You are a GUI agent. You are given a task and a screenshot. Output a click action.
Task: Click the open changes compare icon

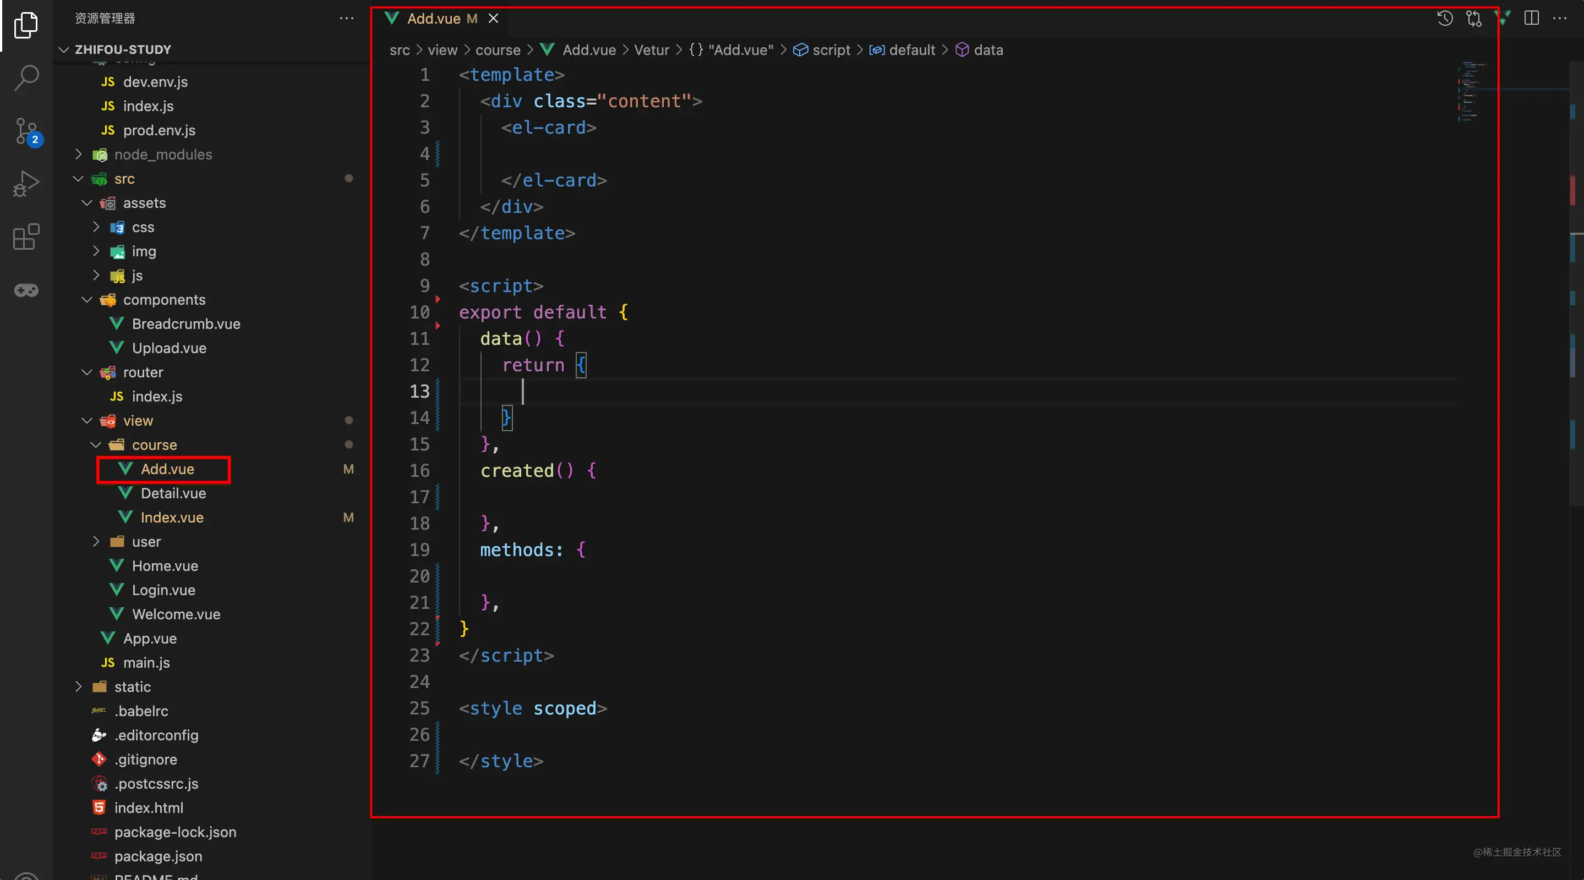point(1473,19)
